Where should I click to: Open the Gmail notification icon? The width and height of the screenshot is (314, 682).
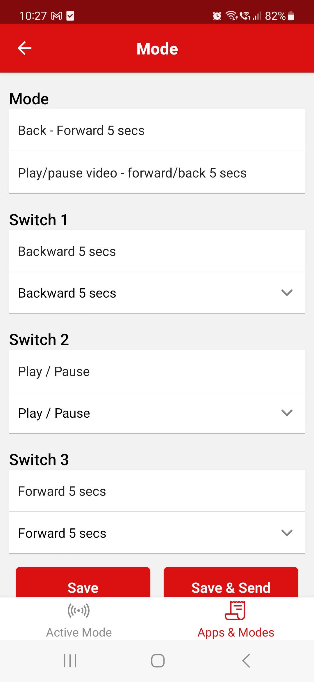pos(56,16)
